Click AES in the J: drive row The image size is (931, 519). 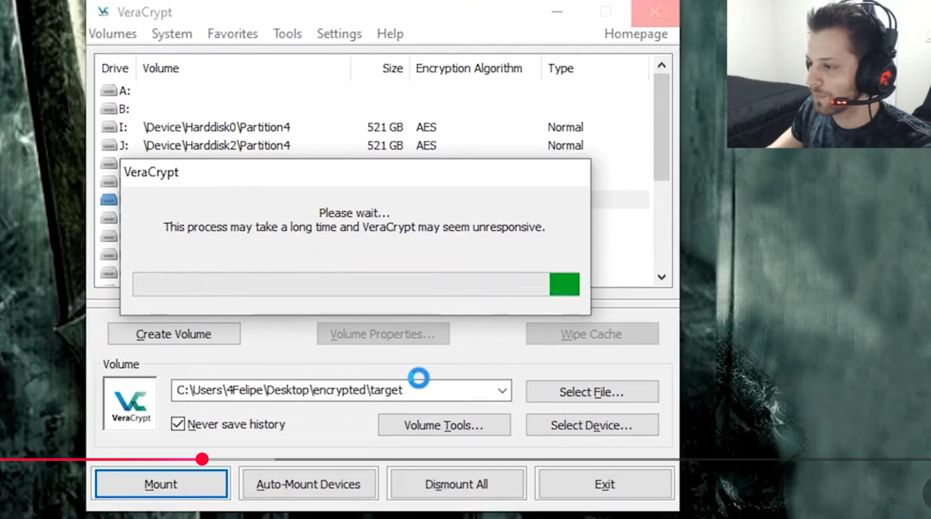point(426,145)
